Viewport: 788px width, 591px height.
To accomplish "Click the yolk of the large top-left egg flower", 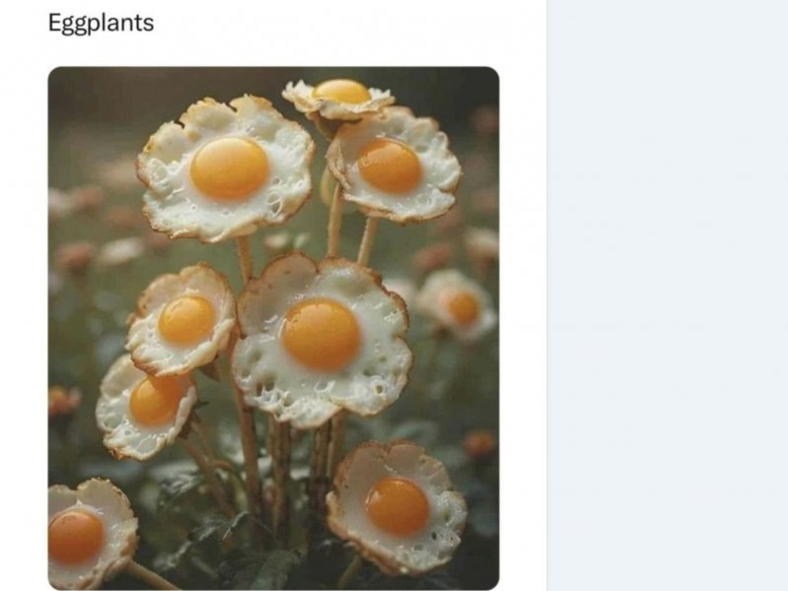I will point(229,167).
